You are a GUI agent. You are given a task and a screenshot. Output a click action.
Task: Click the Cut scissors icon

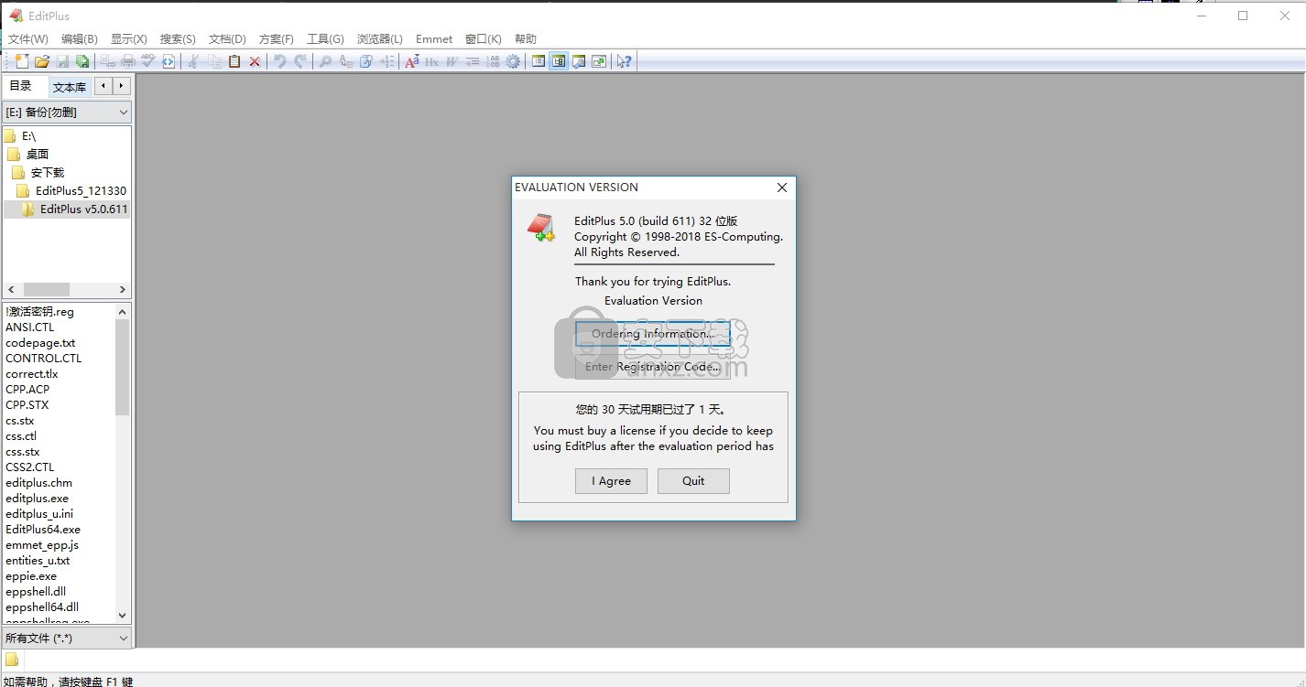pos(194,61)
